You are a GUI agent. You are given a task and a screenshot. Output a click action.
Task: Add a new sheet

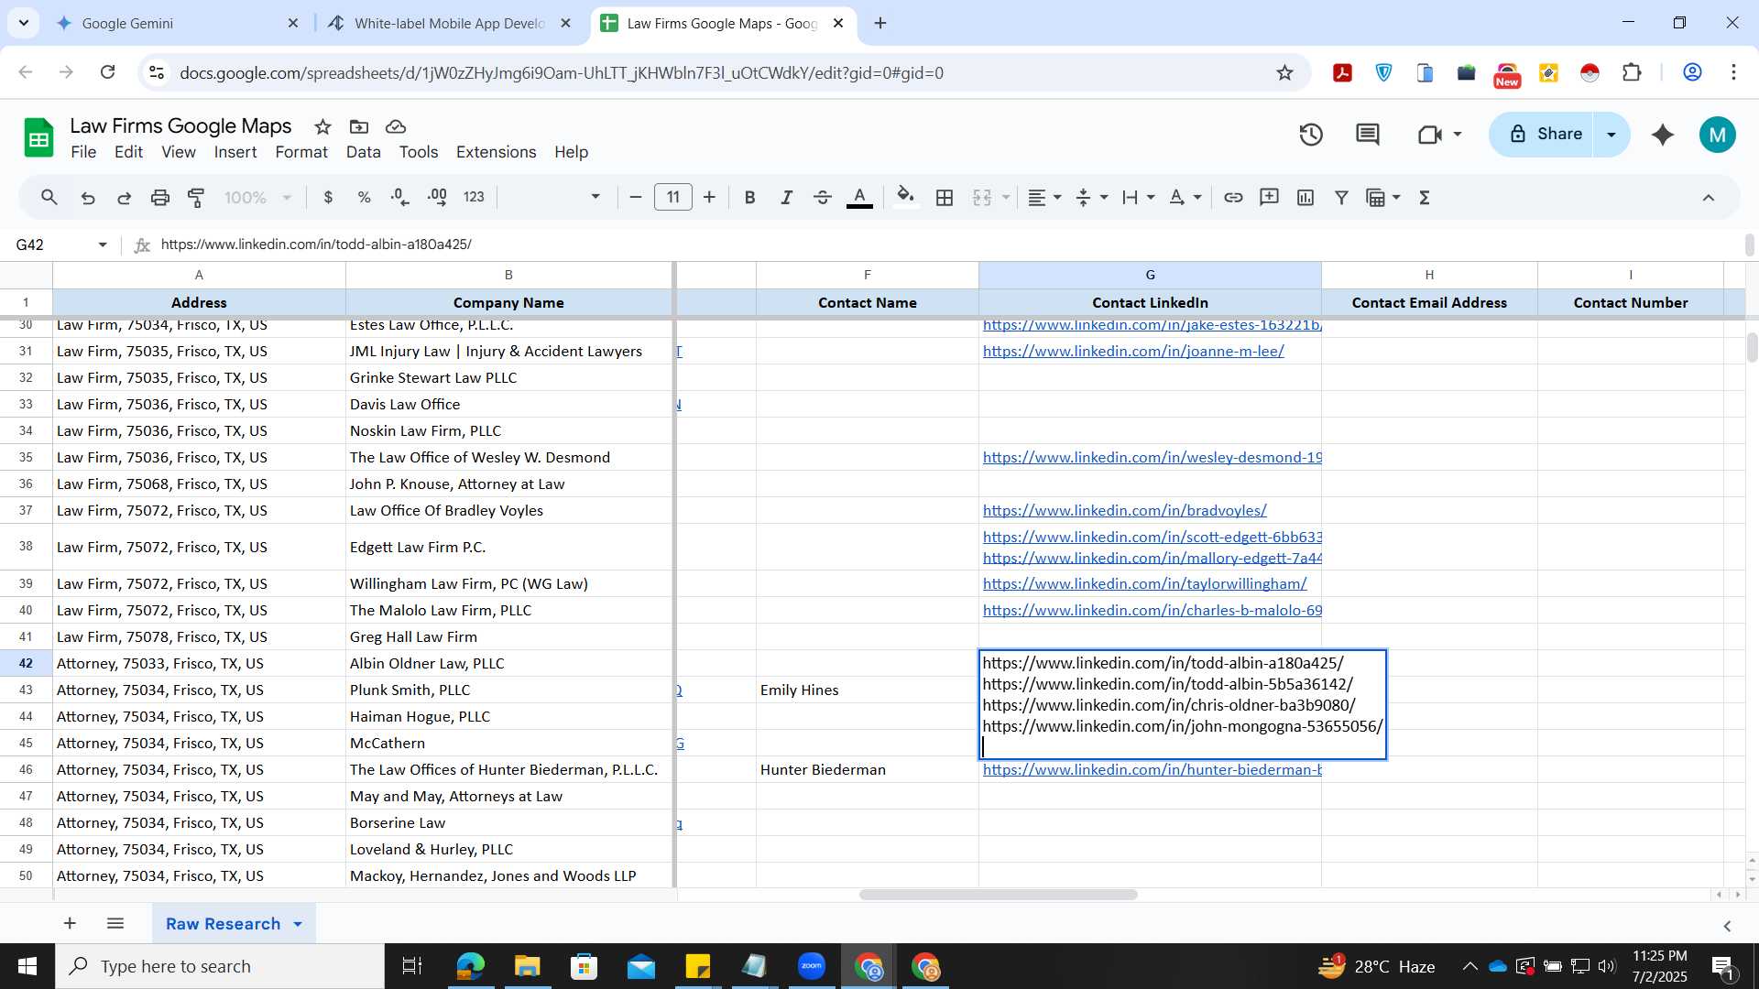[x=70, y=923]
